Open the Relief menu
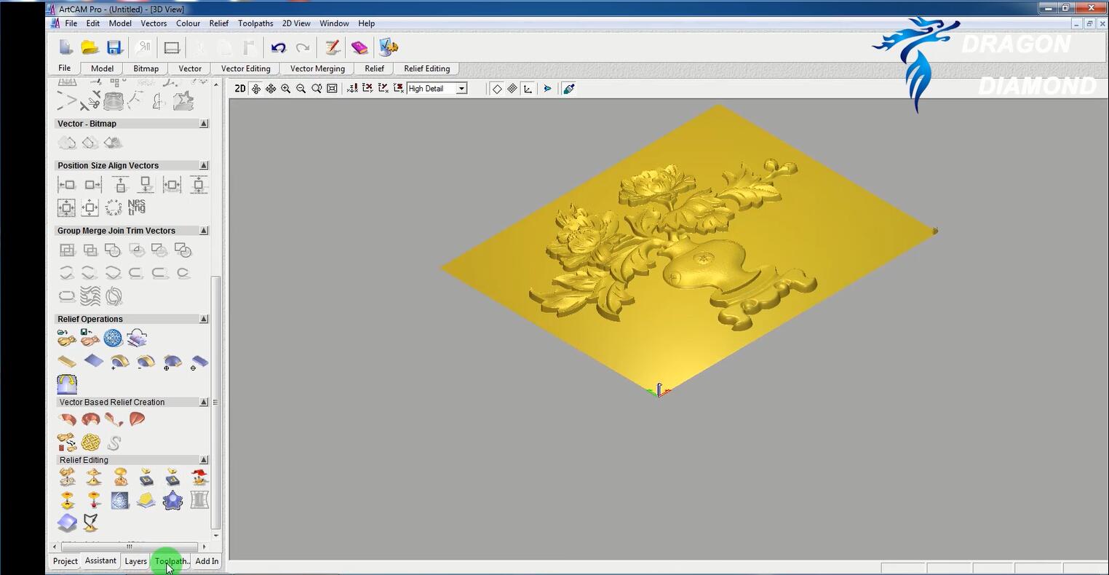The image size is (1109, 575). pos(219,23)
